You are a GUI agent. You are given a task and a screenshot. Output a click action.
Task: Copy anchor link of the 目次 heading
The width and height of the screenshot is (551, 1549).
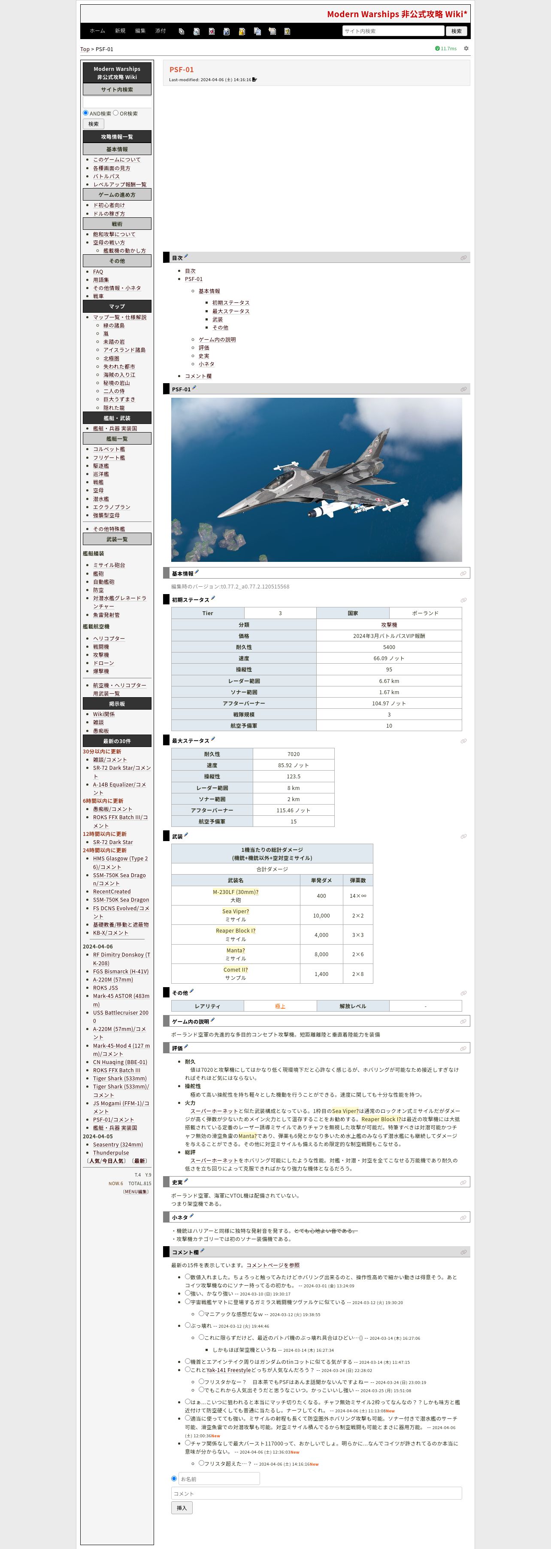(x=463, y=258)
